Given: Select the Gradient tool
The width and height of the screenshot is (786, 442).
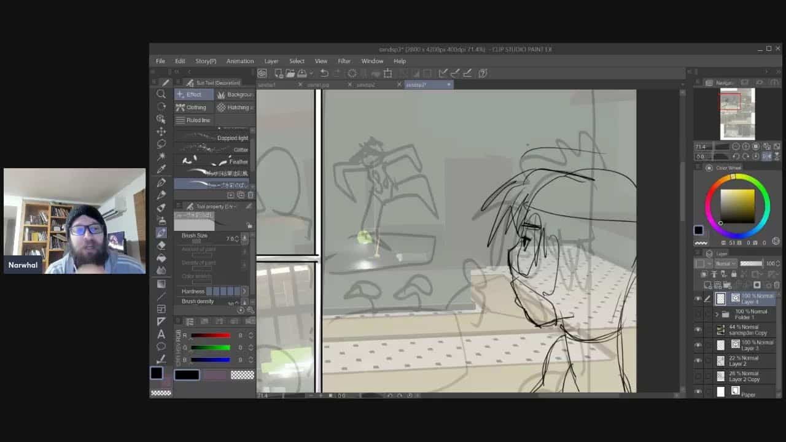Looking at the screenshot, I should 161,284.
